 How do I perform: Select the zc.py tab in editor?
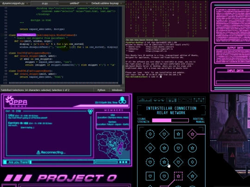pyautogui.click(x=45, y=3)
